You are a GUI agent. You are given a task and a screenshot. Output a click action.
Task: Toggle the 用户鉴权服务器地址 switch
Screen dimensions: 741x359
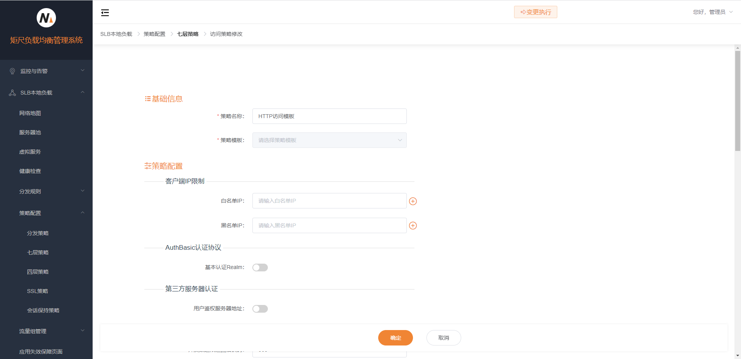pyautogui.click(x=260, y=309)
